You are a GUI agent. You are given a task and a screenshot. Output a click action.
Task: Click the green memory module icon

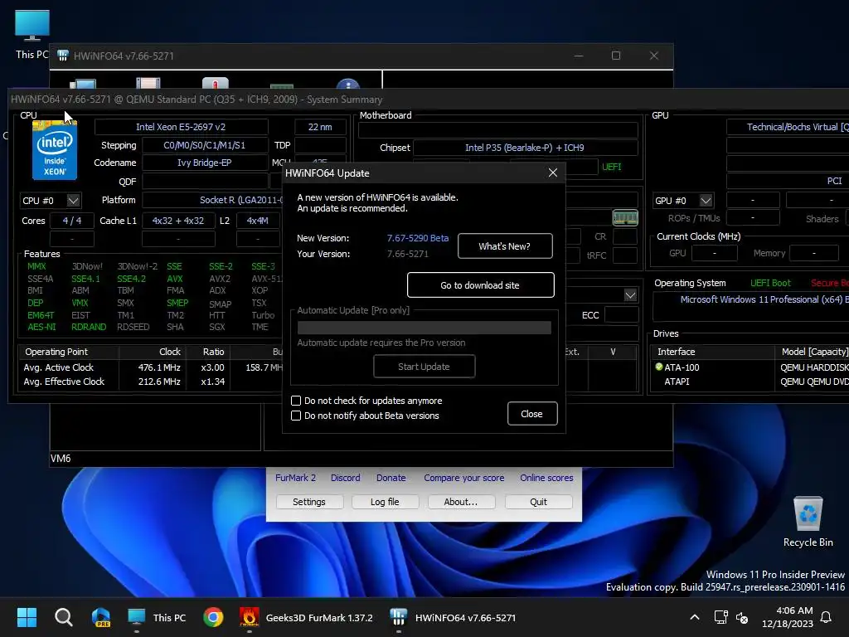click(625, 218)
